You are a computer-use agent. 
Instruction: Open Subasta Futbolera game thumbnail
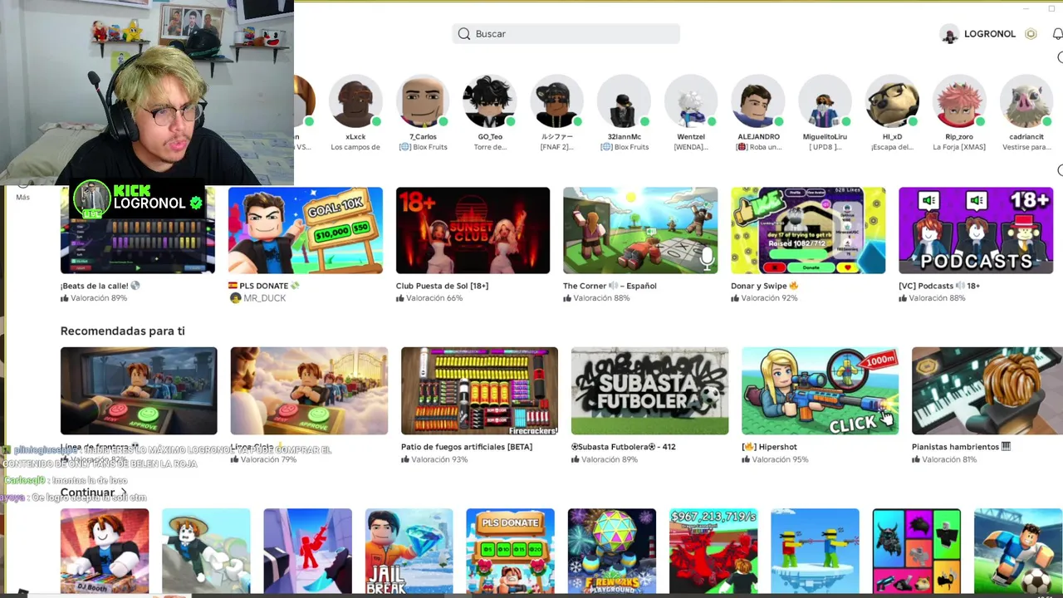point(649,390)
